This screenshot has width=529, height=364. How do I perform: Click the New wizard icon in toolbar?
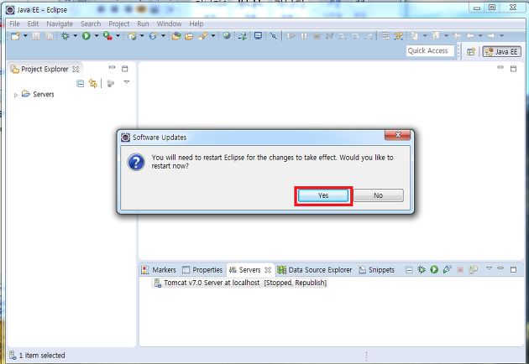pos(15,36)
